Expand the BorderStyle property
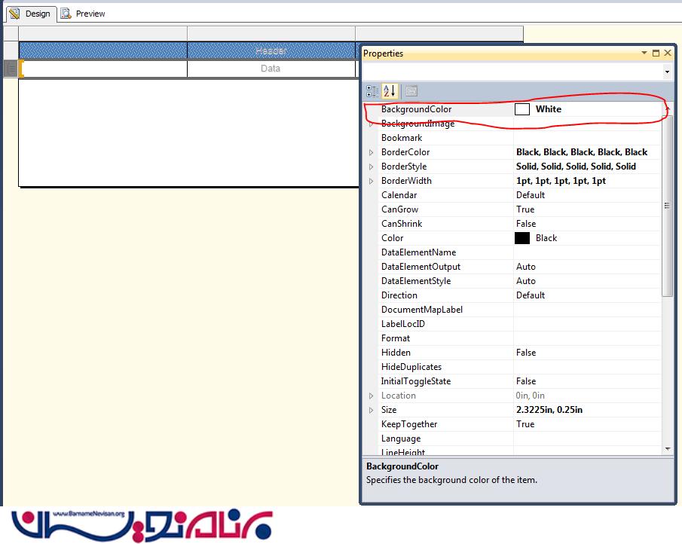682x544 pixels. pos(371,167)
